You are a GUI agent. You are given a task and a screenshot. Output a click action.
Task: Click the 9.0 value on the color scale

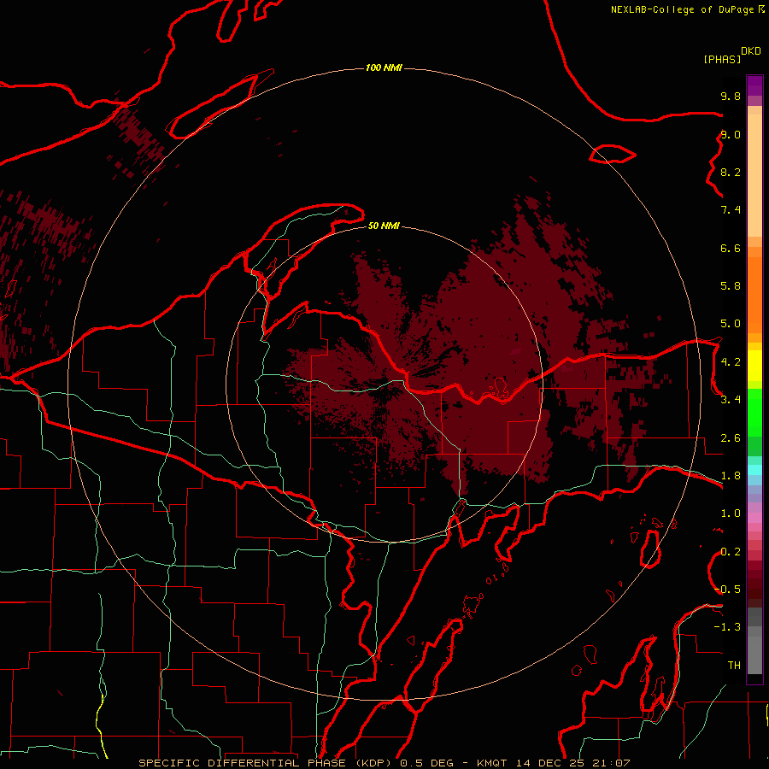731,134
